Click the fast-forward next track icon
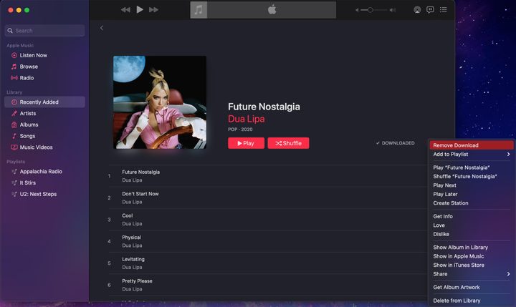The width and height of the screenshot is (516, 307). pos(153,10)
